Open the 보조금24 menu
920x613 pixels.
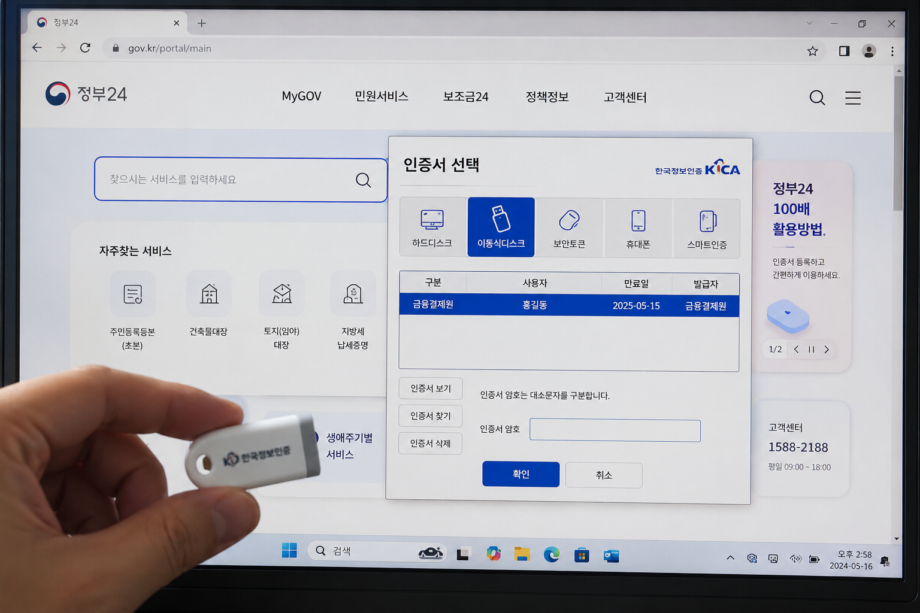(x=465, y=97)
